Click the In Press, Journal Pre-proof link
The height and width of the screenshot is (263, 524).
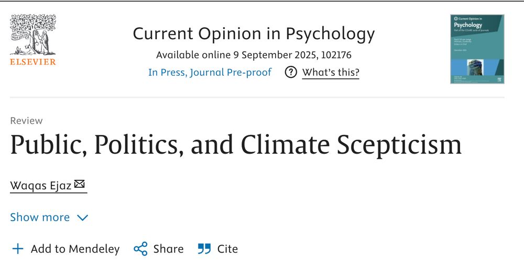click(210, 73)
